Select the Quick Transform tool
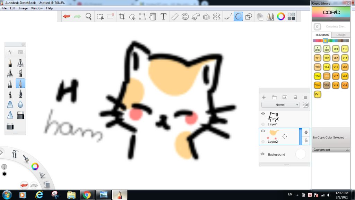355x200 pixels. (x=132, y=17)
